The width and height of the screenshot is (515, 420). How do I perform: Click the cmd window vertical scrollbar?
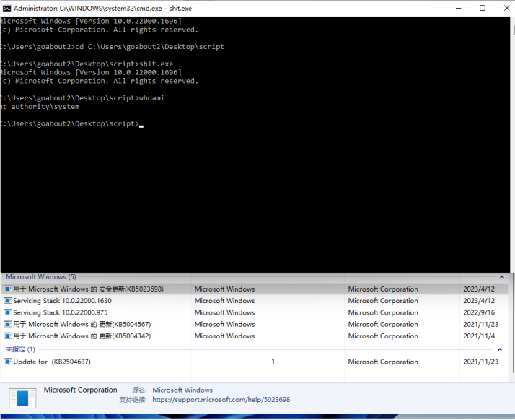(x=513, y=144)
